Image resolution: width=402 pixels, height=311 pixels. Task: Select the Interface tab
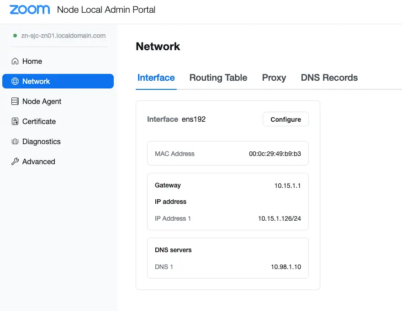pos(156,78)
